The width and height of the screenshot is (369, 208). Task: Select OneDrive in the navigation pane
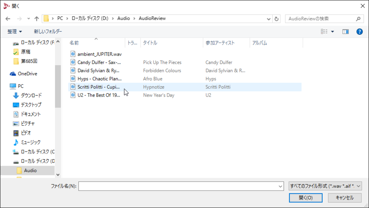coord(23,74)
